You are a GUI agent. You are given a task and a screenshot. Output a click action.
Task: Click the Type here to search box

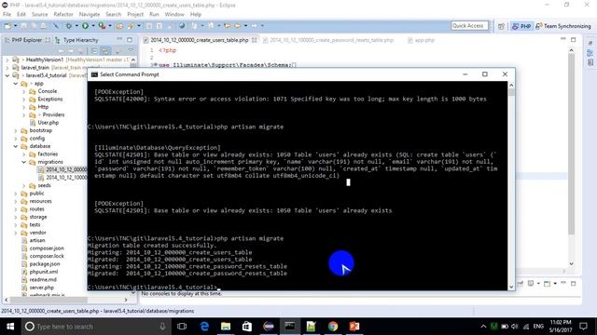click(95, 327)
